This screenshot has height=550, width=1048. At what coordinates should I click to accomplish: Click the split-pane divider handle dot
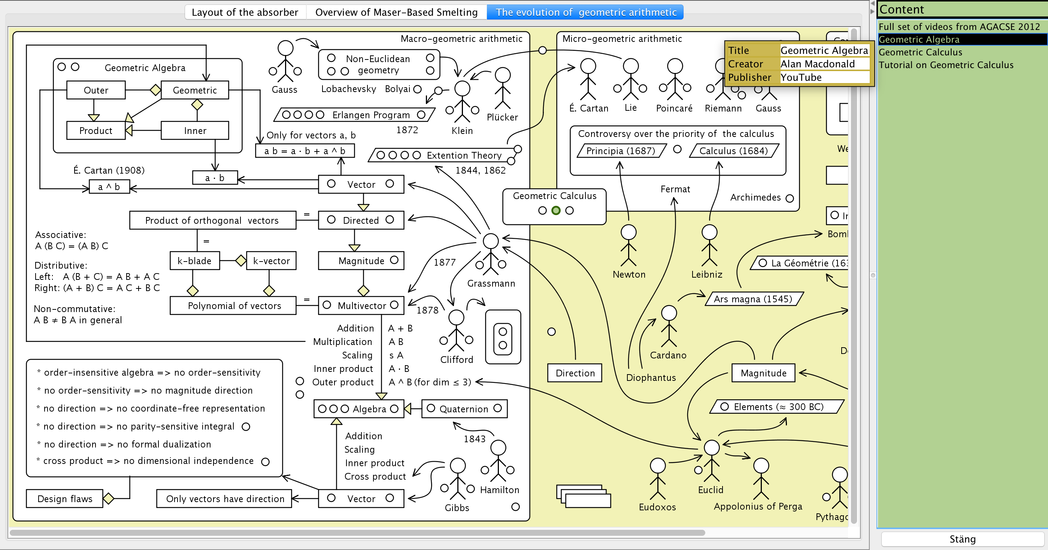pos(873,275)
